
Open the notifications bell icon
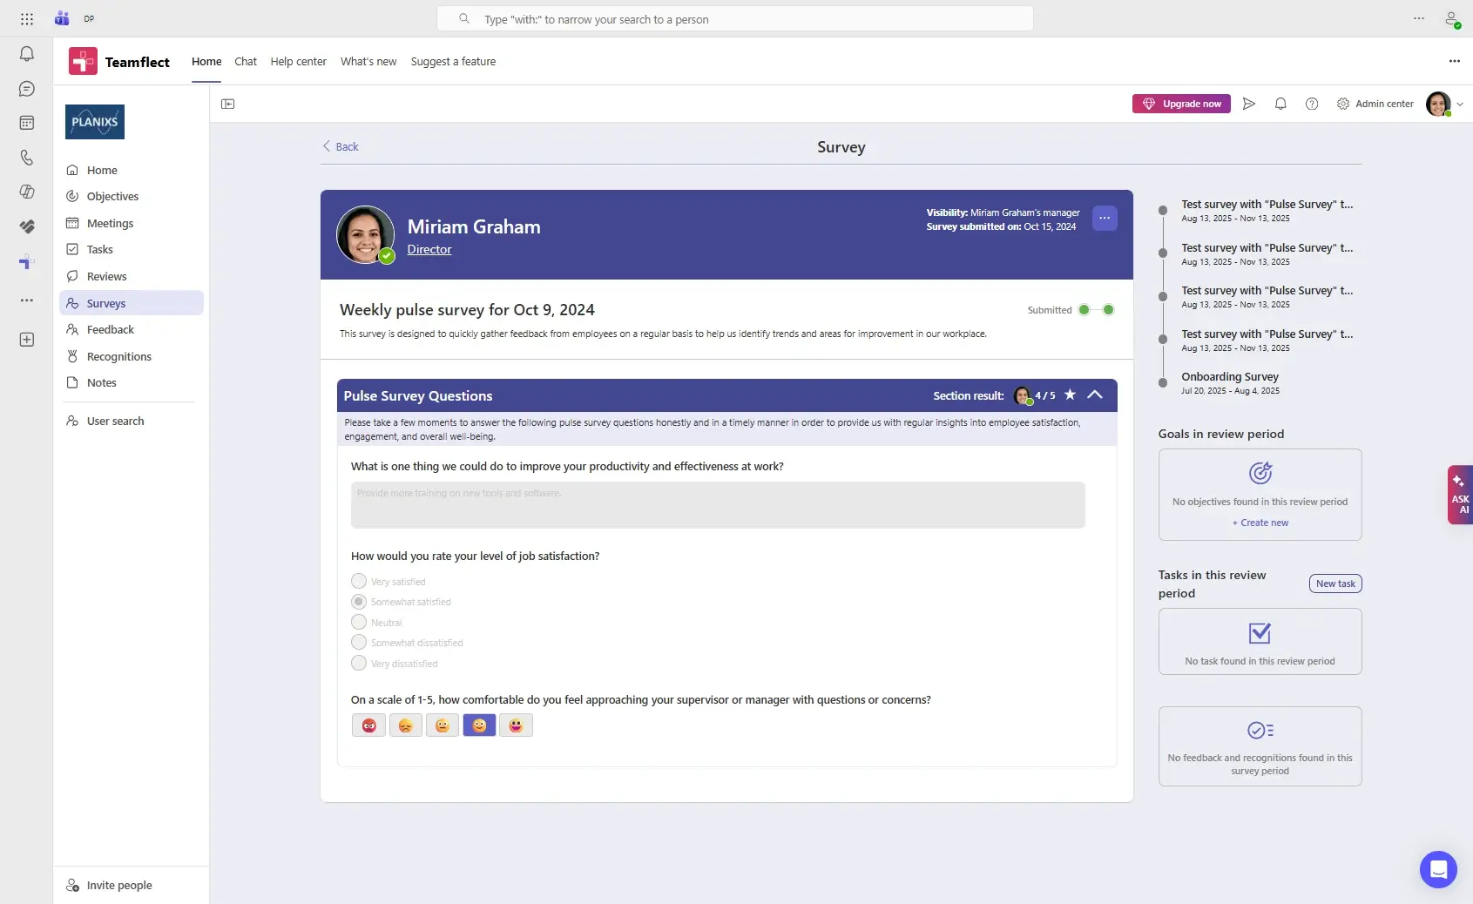(x=1280, y=104)
